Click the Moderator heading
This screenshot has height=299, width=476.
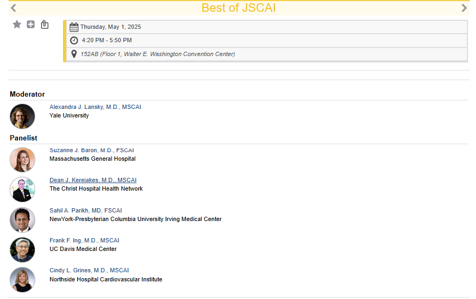point(27,94)
